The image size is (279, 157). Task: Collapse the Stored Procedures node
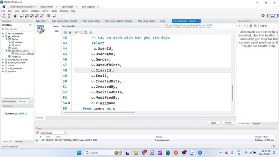pyautogui.click(x=7, y=51)
